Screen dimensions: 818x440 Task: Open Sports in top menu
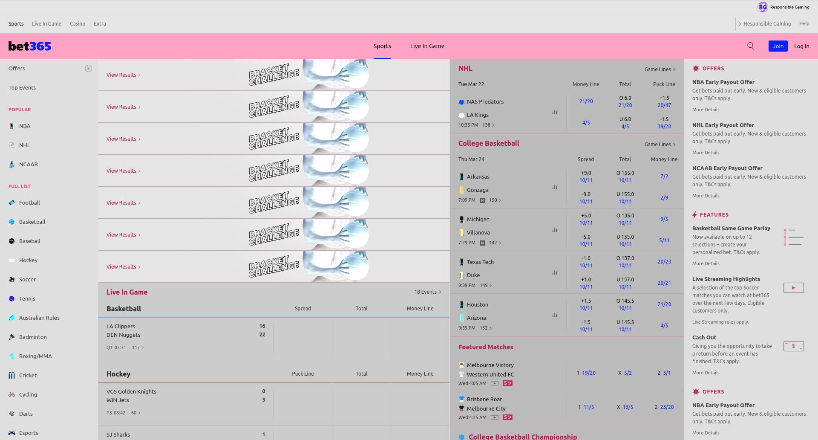tap(16, 24)
